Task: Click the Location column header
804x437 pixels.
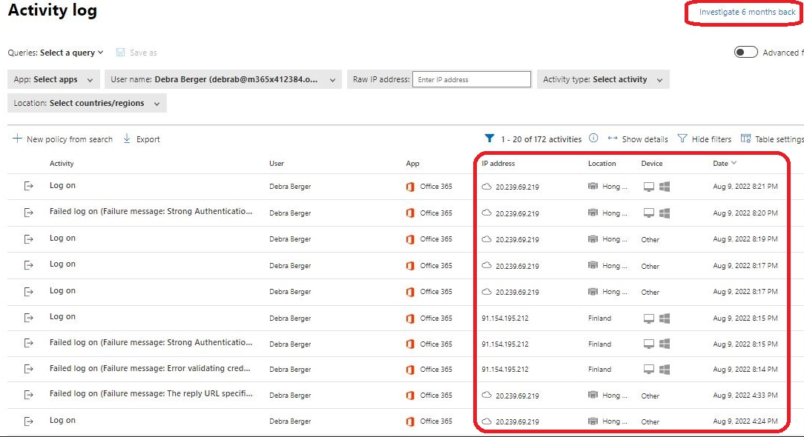Action: tap(602, 164)
